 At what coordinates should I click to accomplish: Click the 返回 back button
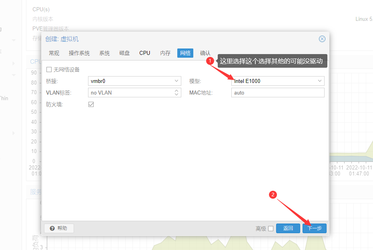click(x=288, y=228)
